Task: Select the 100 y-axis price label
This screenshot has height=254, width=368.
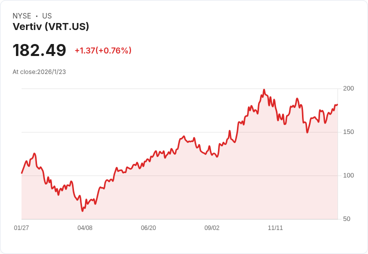Action: click(x=348, y=175)
